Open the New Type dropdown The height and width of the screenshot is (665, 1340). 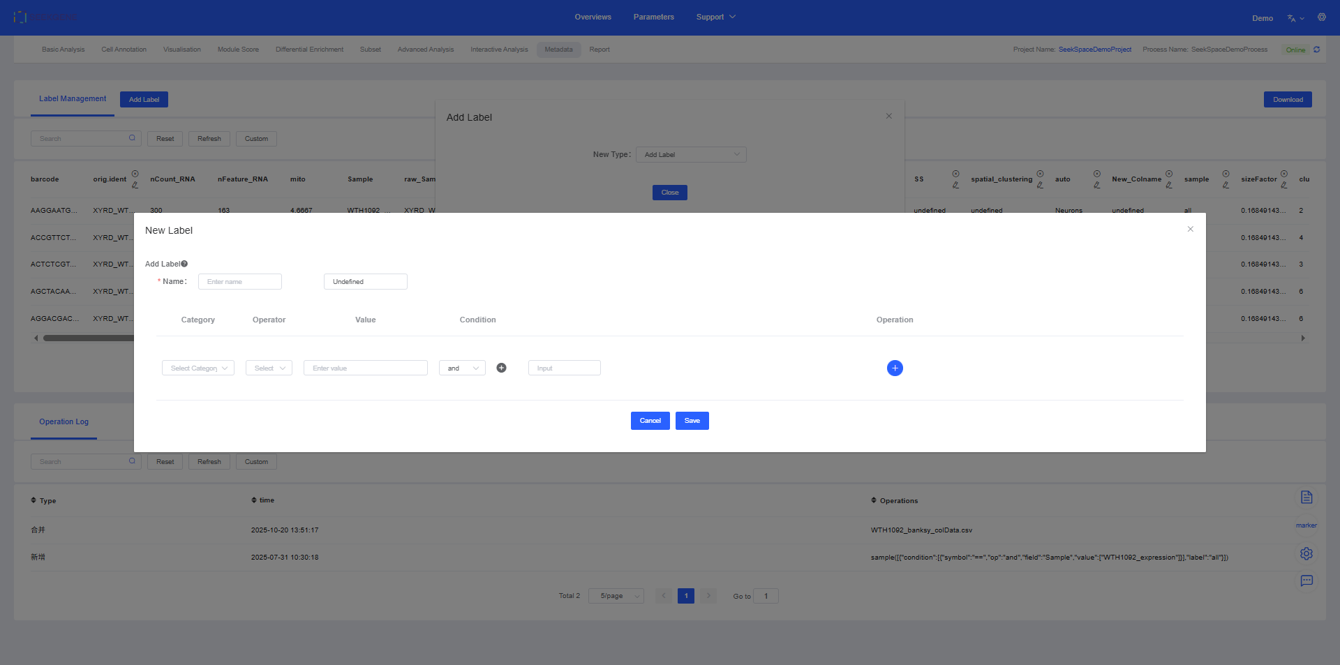[690, 154]
